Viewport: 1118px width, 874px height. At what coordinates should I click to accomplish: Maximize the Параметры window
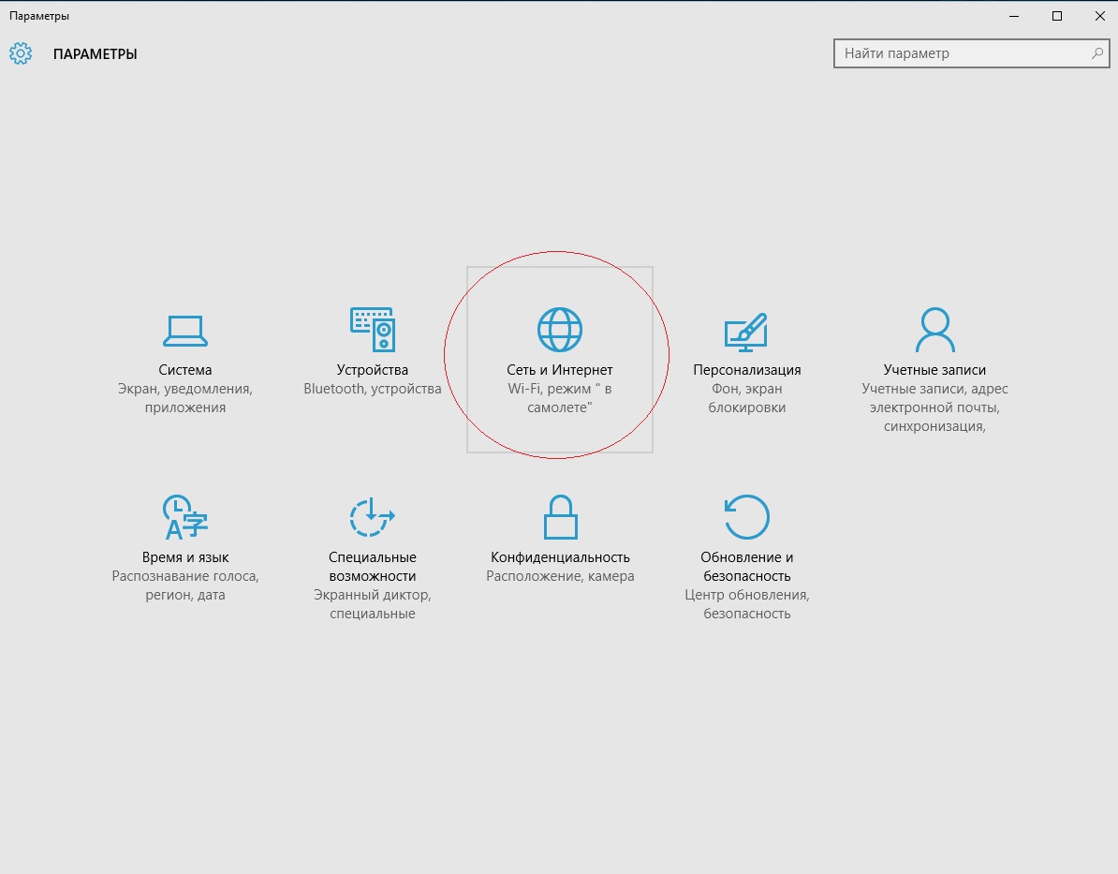tap(1057, 15)
